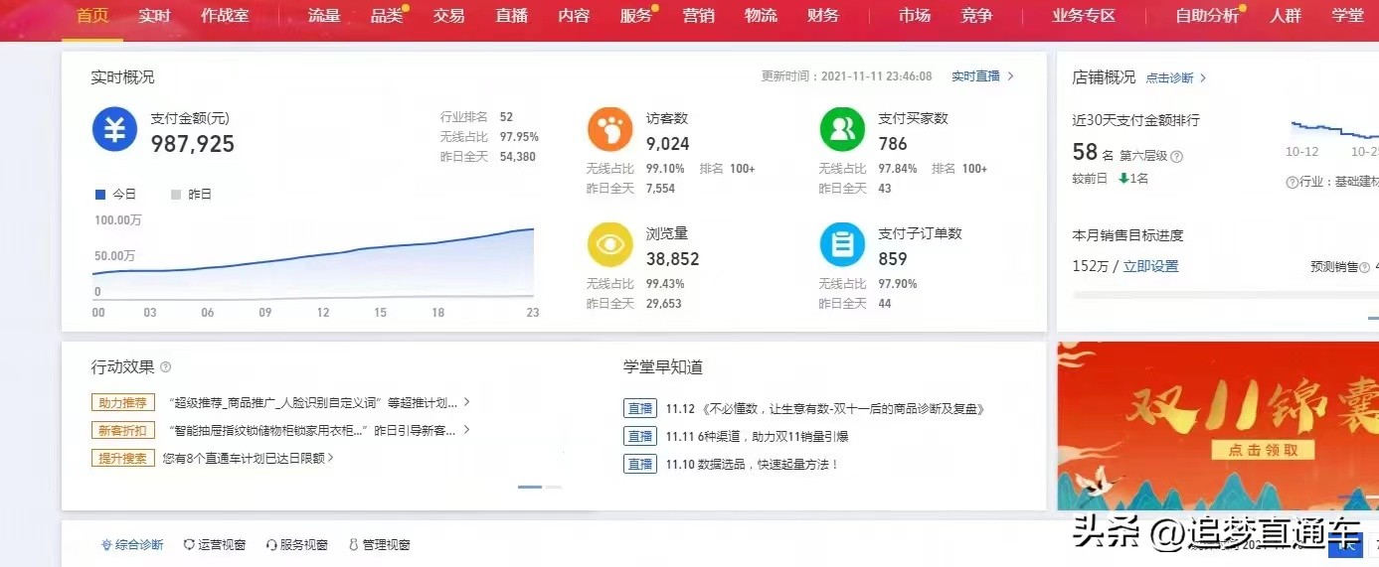
Task: Open the 人群 menu item
Action: tap(1285, 16)
